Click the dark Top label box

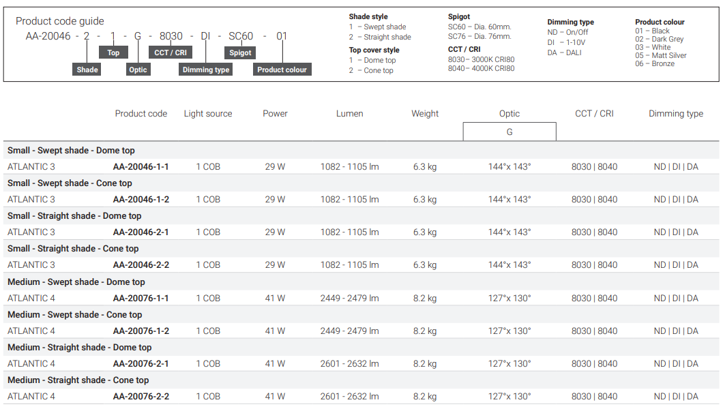113,52
